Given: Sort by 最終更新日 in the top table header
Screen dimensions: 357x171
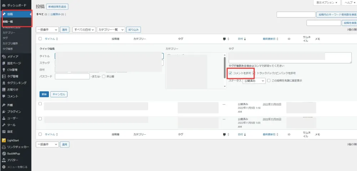Looking at the screenshot, I should click(x=271, y=39).
